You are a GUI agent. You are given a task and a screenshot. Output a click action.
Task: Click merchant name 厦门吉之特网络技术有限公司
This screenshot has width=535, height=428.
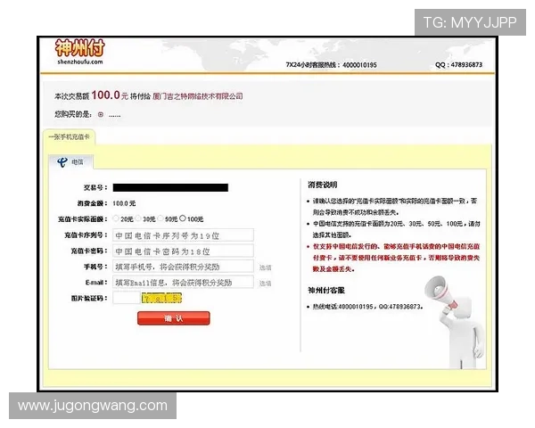(x=198, y=96)
